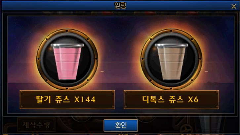This screenshot has height=135, width=240.
Task: Click the silver rim of the pink cup
Action: 67,45
